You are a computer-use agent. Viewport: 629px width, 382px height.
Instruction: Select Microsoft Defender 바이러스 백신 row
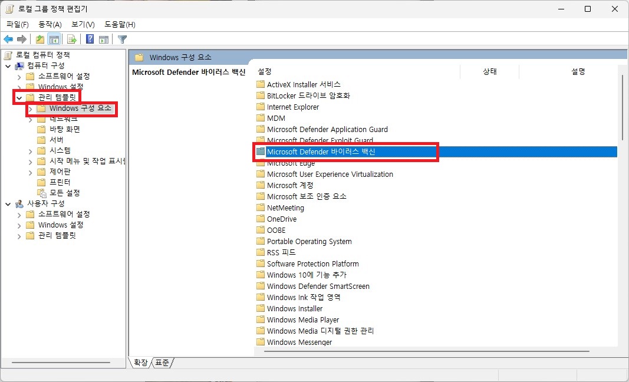pos(436,152)
